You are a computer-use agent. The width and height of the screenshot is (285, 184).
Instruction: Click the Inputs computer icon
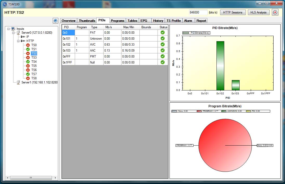point(13,29)
